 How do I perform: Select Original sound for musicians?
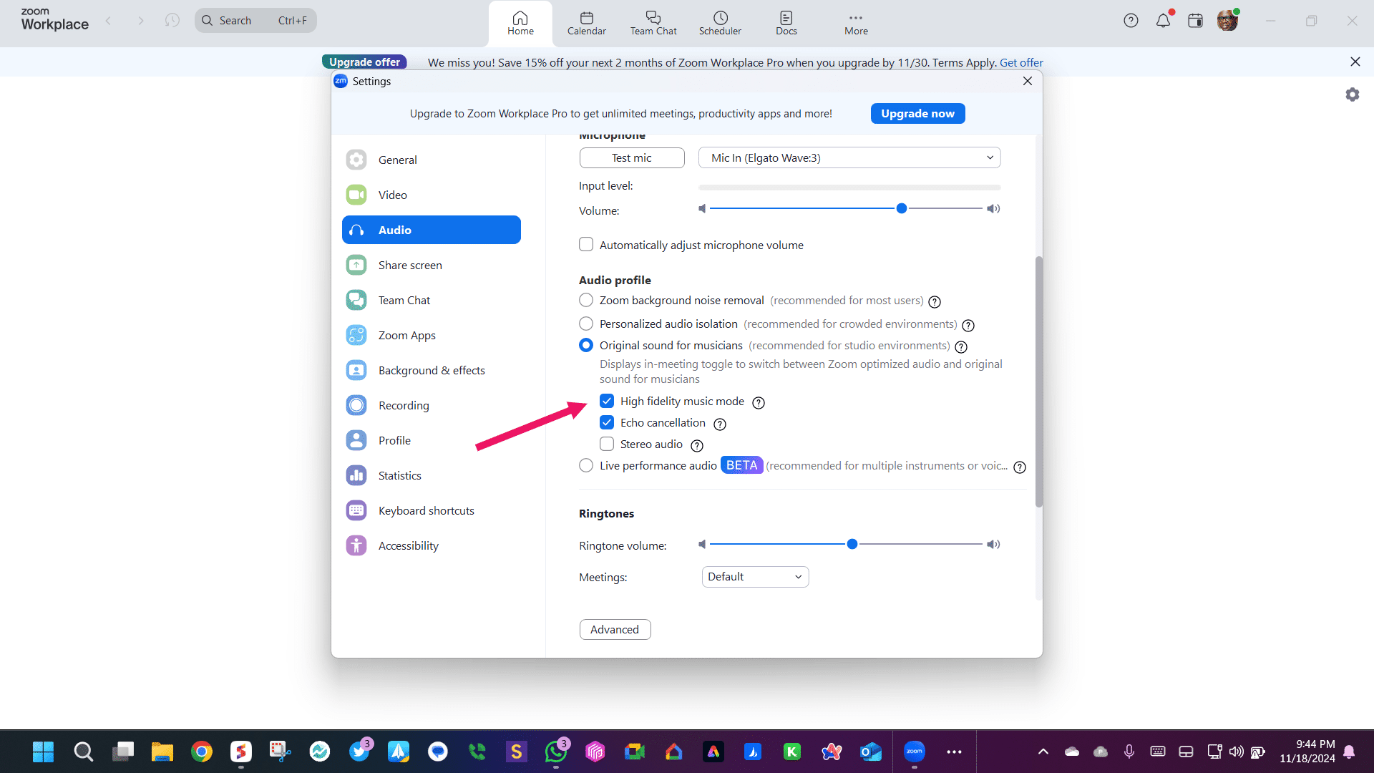coord(586,345)
